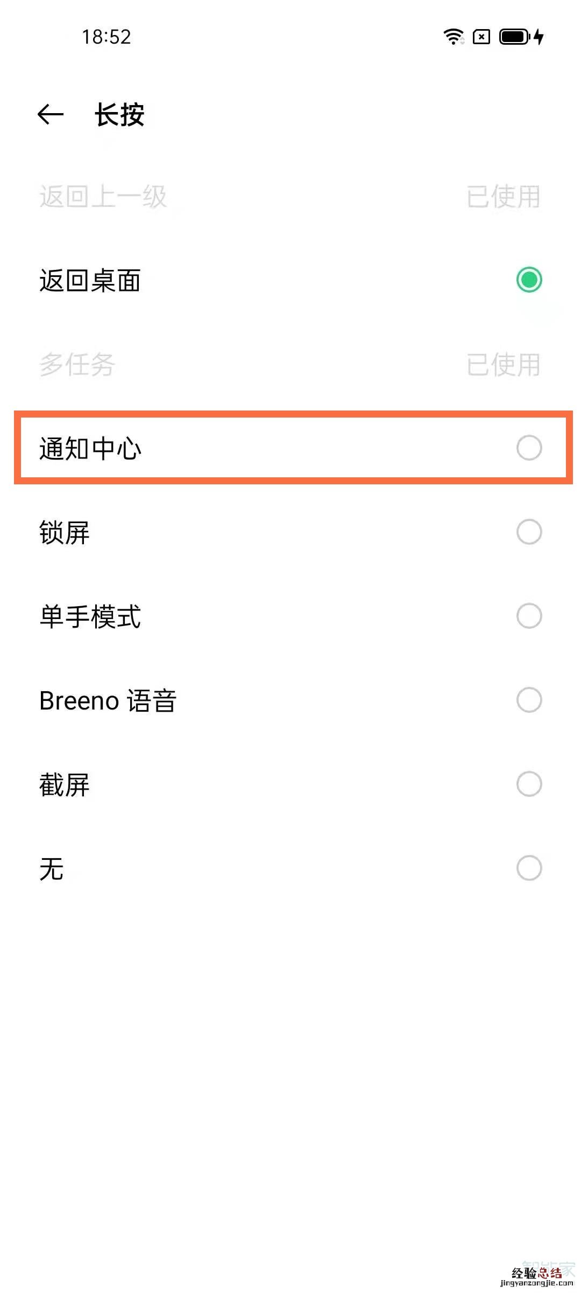Tap the charging bolt icon

[539, 37]
